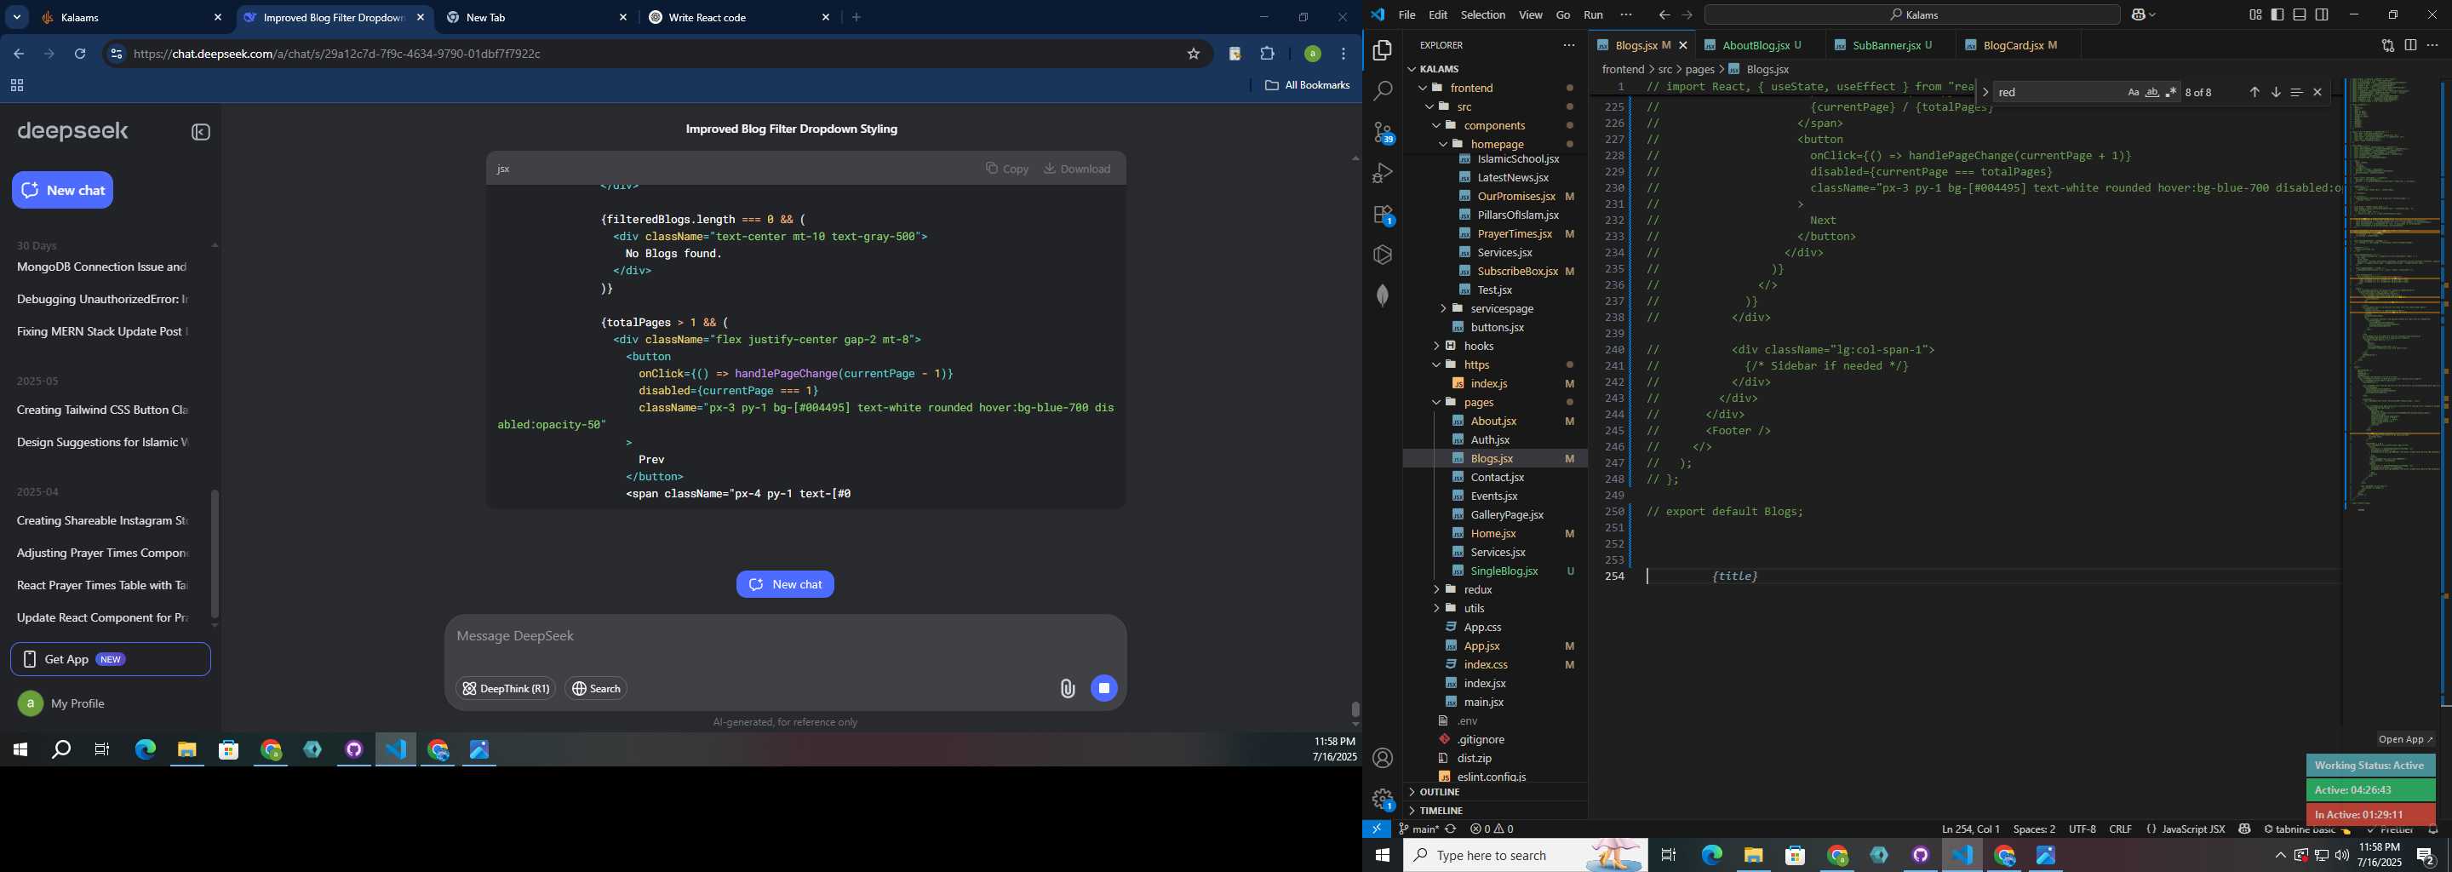Toggle Match Case in find widget

2133,92
